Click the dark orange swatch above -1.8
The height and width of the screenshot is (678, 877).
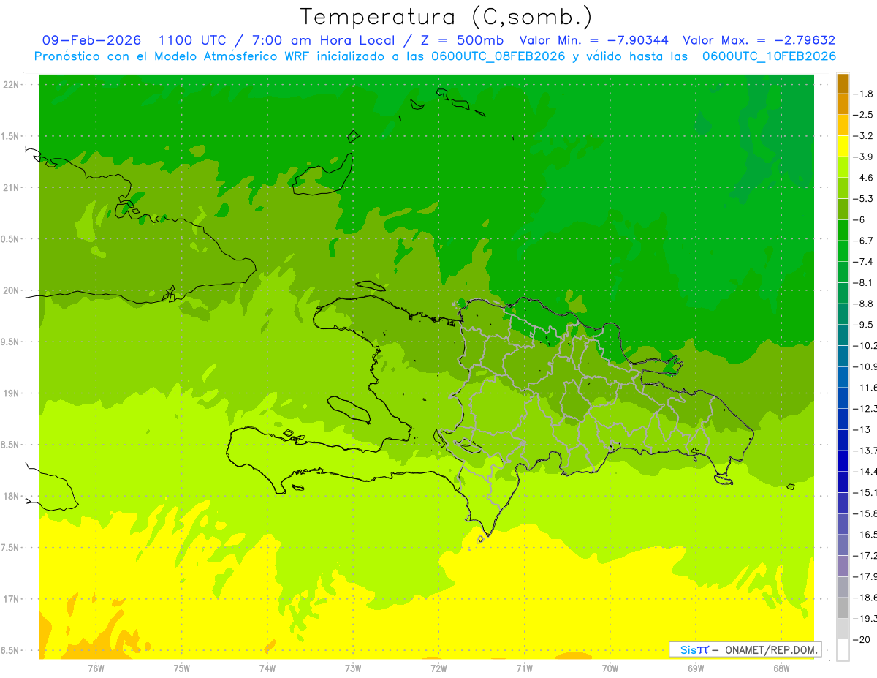pos(843,83)
